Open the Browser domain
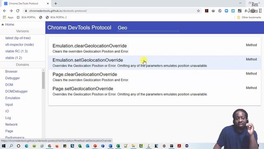The image size is (264, 149). pos(11,72)
